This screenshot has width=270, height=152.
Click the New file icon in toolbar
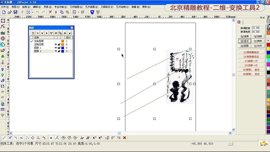(4, 12)
